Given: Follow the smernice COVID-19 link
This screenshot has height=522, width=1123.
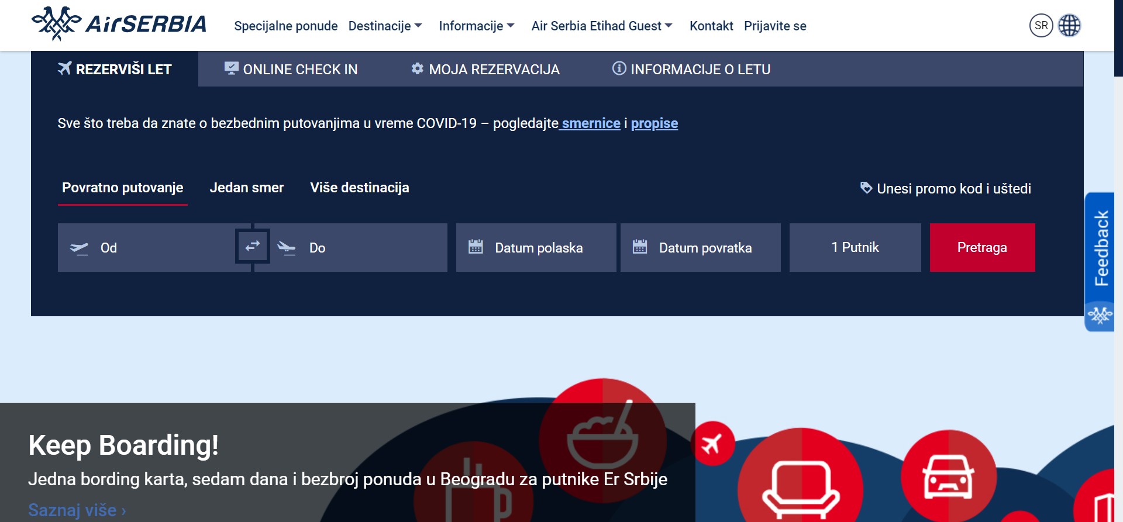Looking at the screenshot, I should (590, 123).
